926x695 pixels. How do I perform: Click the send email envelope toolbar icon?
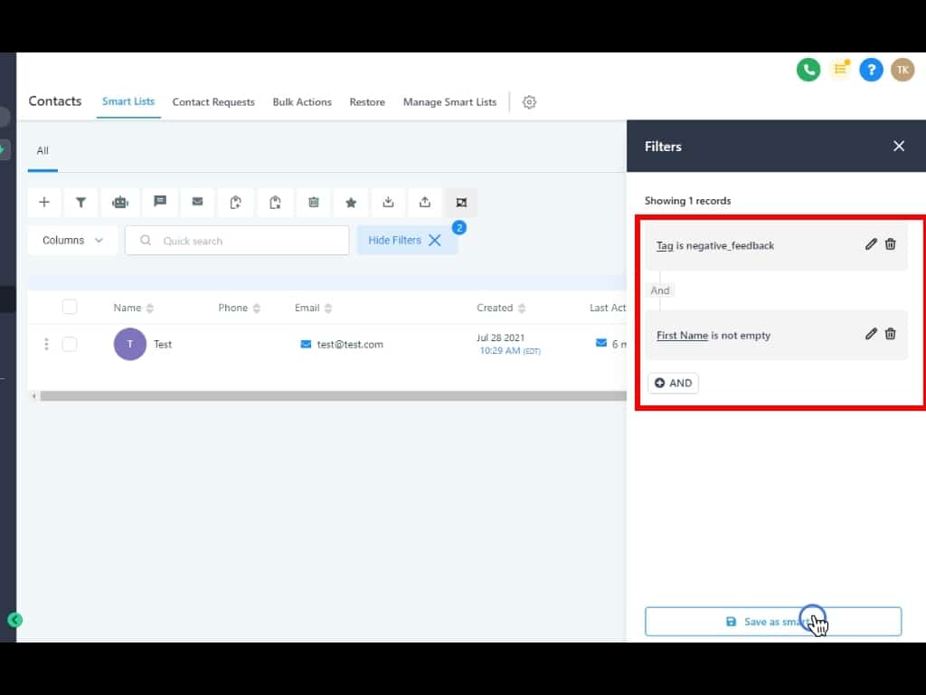[198, 203]
